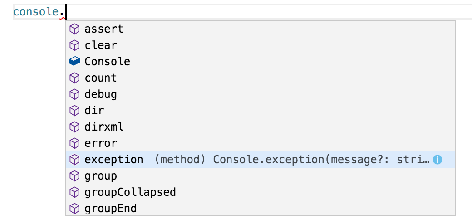Pick the Console class suggestion
472x224 pixels.
click(x=261, y=62)
